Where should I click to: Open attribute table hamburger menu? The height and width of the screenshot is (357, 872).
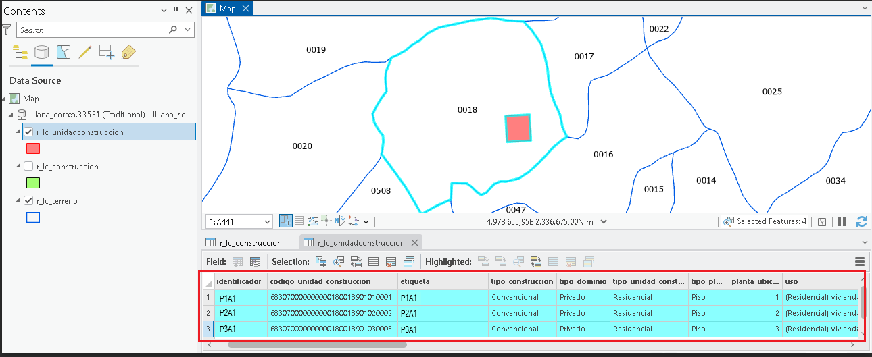[860, 262]
